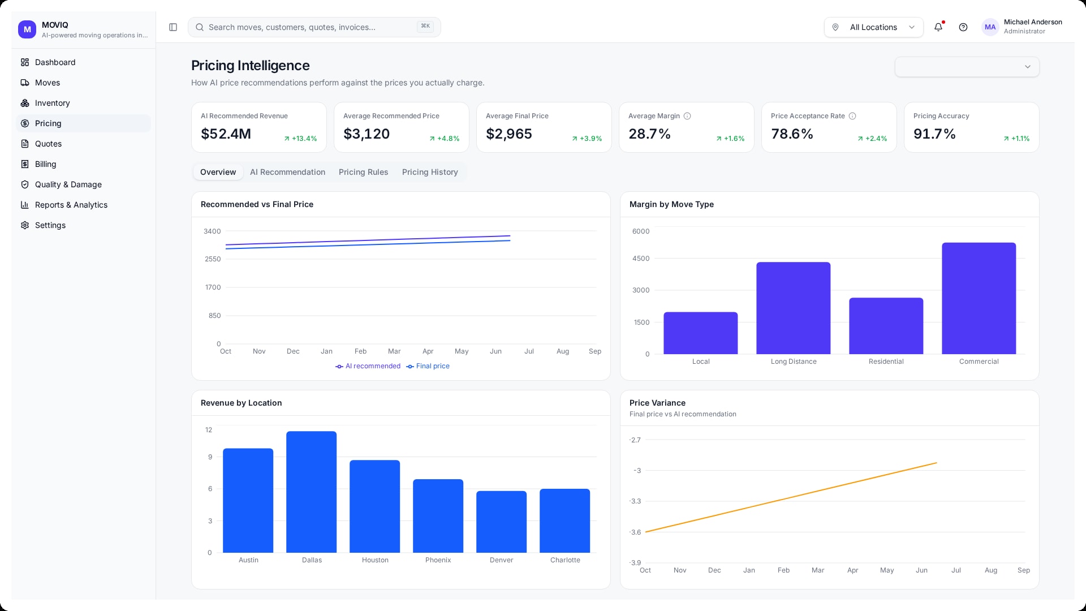Image resolution: width=1086 pixels, height=611 pixels.
Task: Click the search magnifier icon
Action: 200,27
